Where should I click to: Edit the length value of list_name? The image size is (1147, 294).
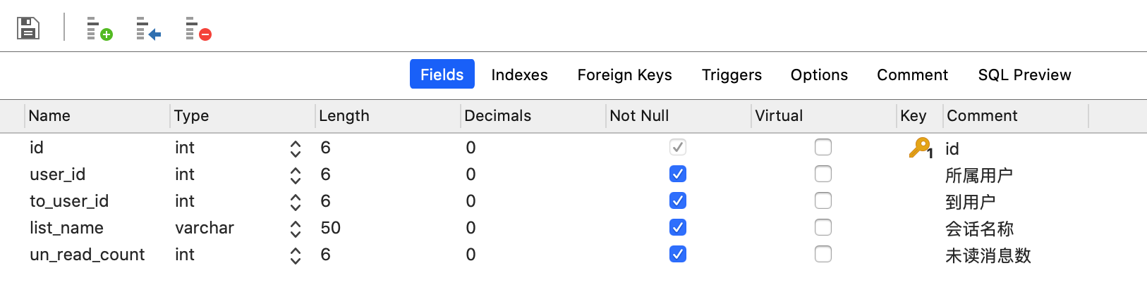tap(331, 228)
